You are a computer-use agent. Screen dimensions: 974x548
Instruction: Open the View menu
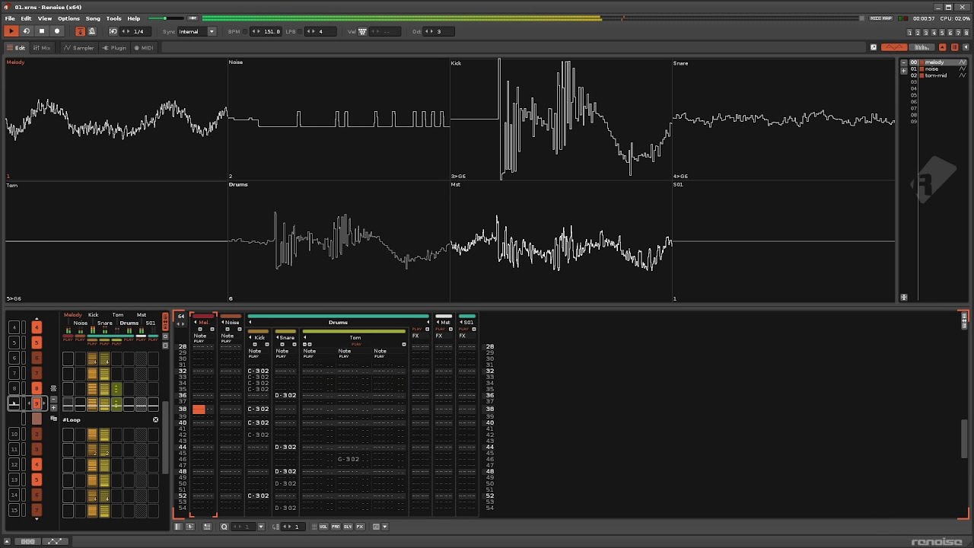45,18
